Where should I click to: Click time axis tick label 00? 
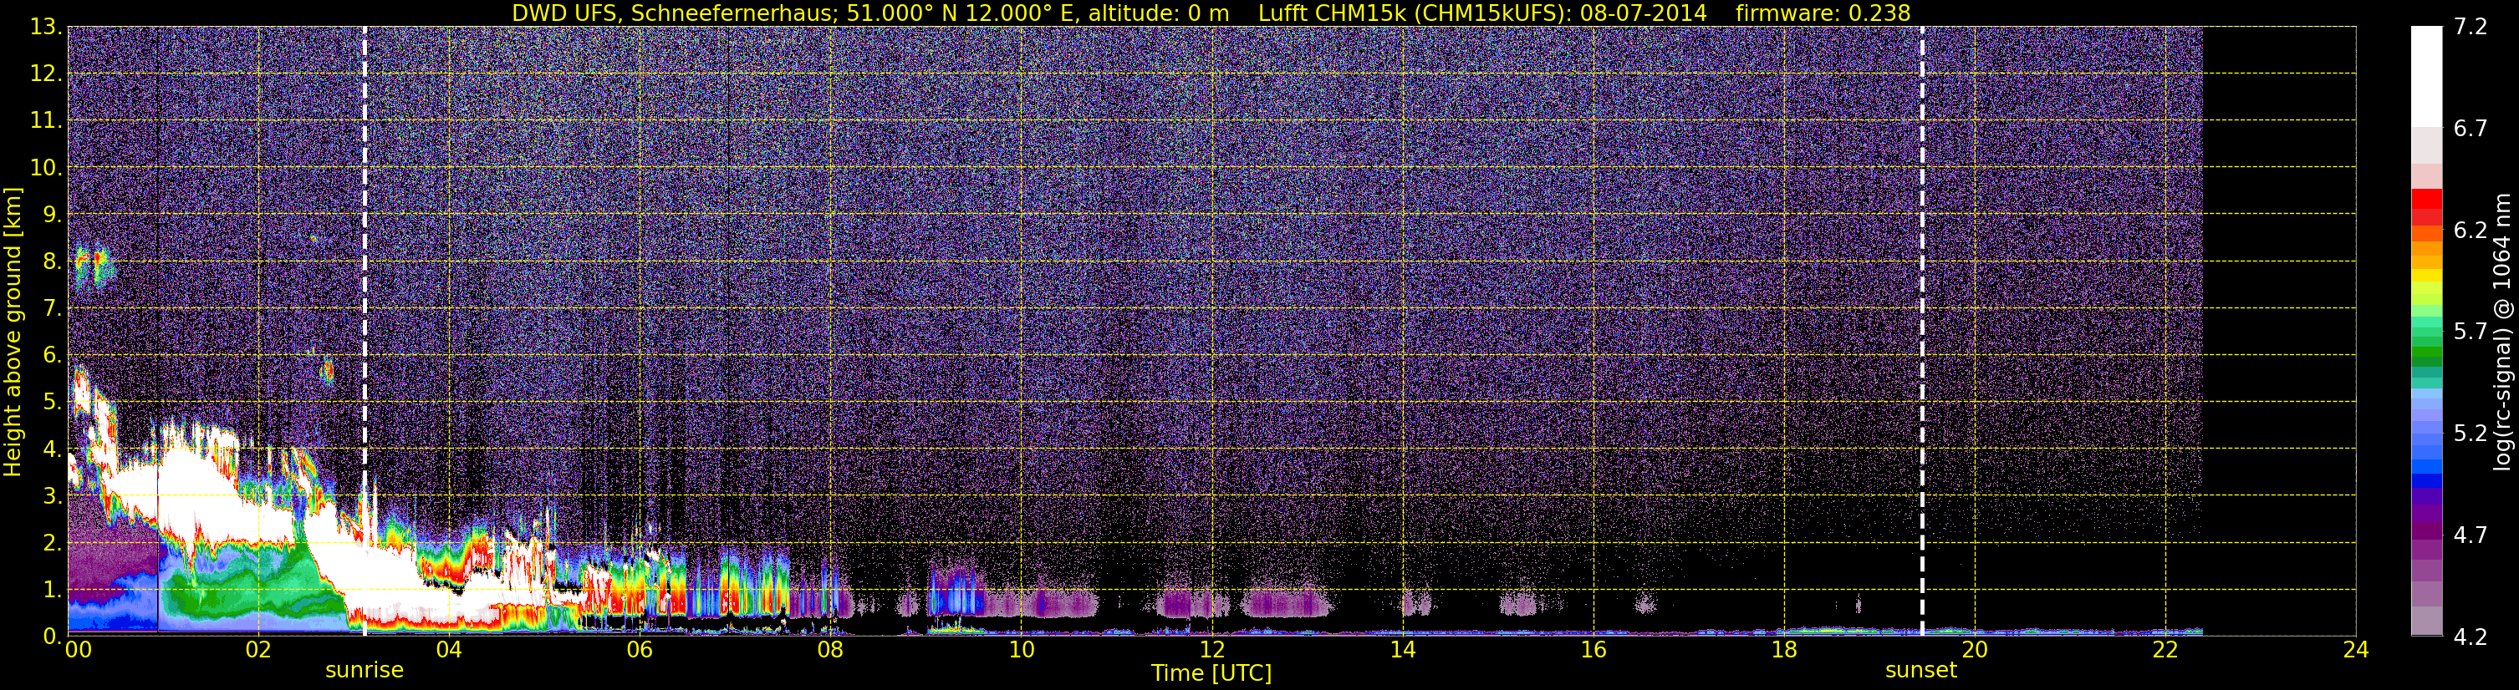pyautogui.click(x=79, y=650)
